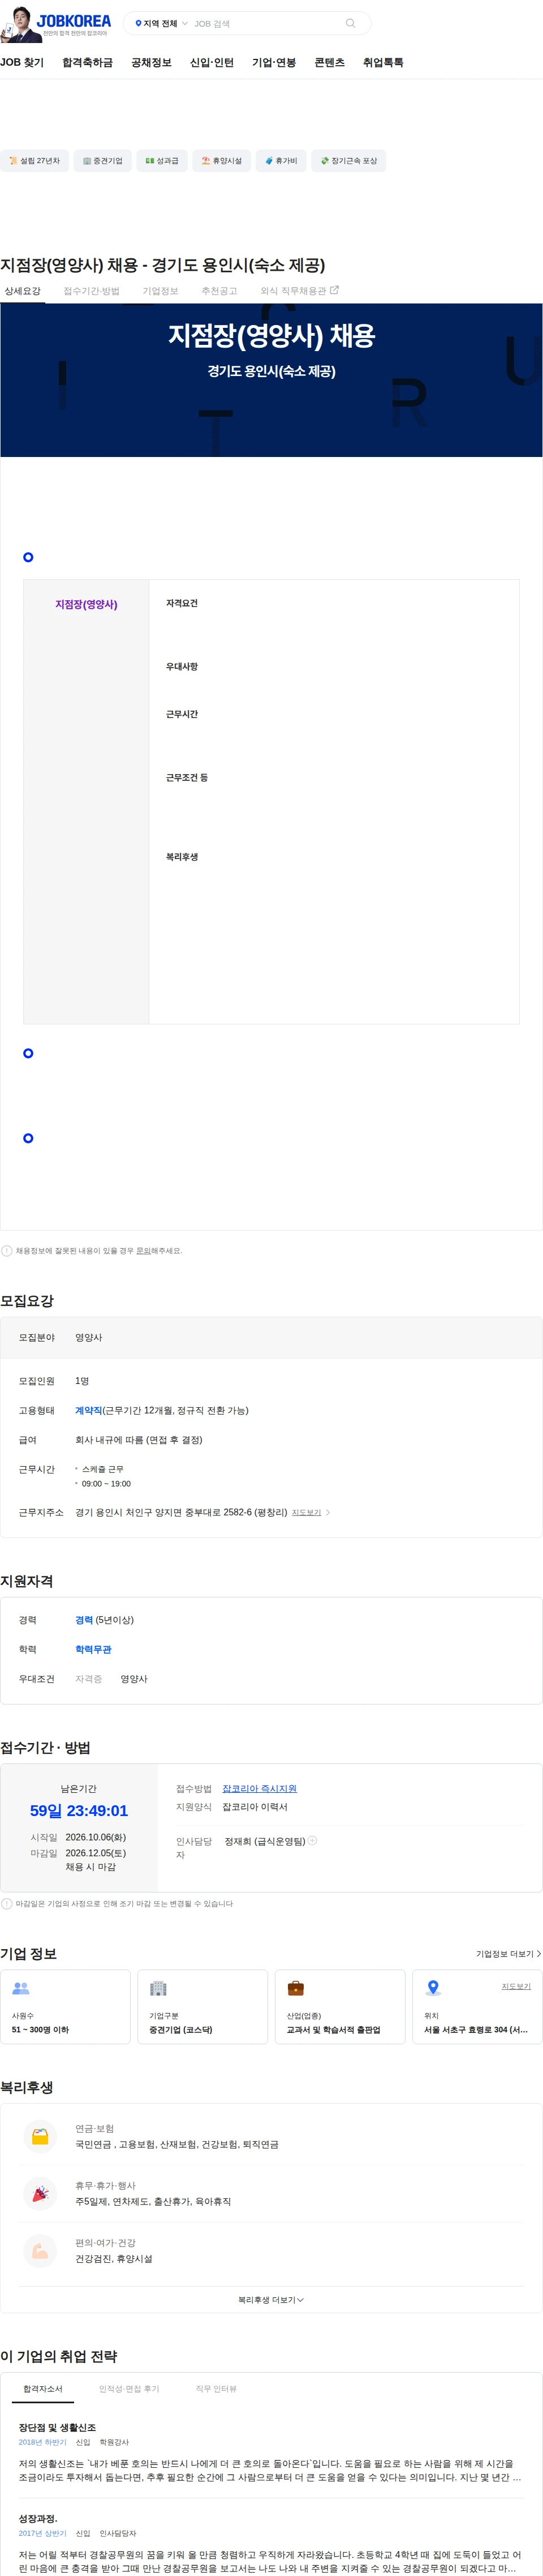This screenshot has width=543, height=2576.
Task: Select the 합격자소서 tab
Action: (43, 2389)
